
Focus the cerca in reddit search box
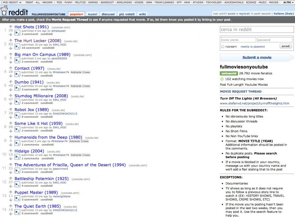coord(257,30)
